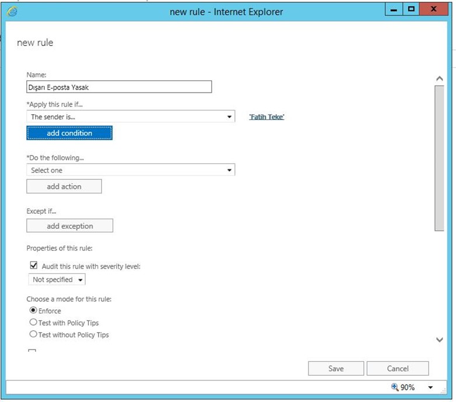Viewport: 456px width, 402px height.
Task: Select Test with Policy Tips option
Action: point(33,322)
